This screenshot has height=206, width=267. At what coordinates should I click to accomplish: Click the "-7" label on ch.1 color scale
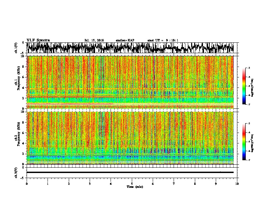(249, 104)
